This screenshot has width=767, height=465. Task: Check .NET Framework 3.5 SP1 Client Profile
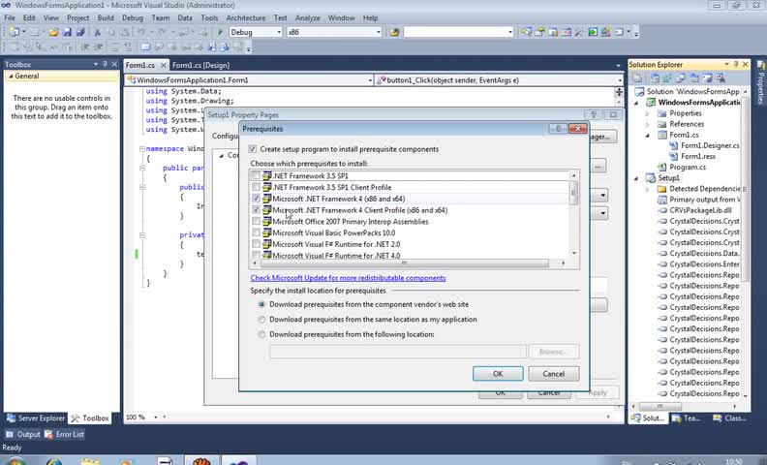(x=256, y=187)
